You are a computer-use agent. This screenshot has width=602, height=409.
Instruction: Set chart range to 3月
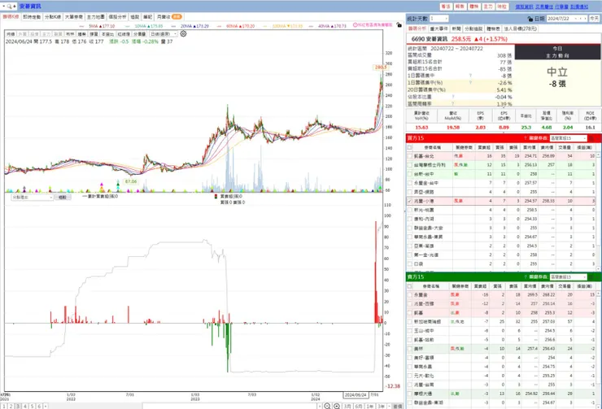coord(347,406)
